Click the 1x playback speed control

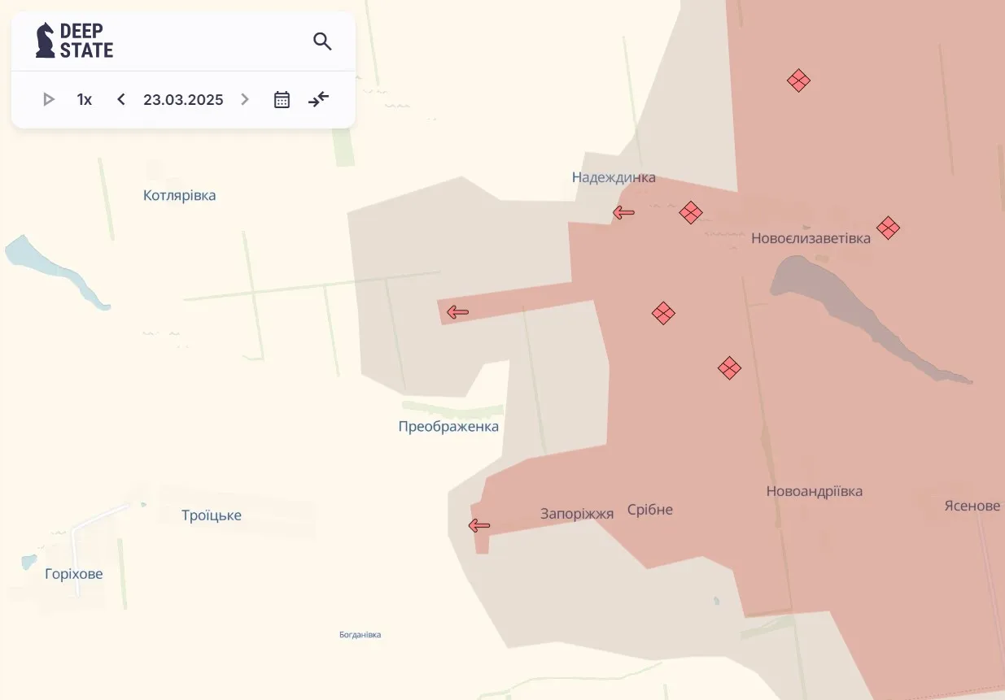tap(84, 99)
